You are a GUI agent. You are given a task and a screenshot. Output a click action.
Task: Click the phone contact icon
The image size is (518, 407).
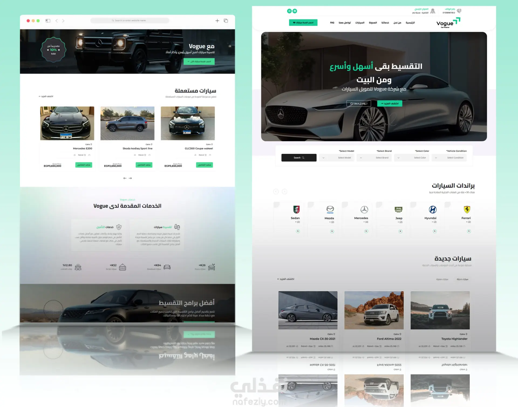click(459, 11)
